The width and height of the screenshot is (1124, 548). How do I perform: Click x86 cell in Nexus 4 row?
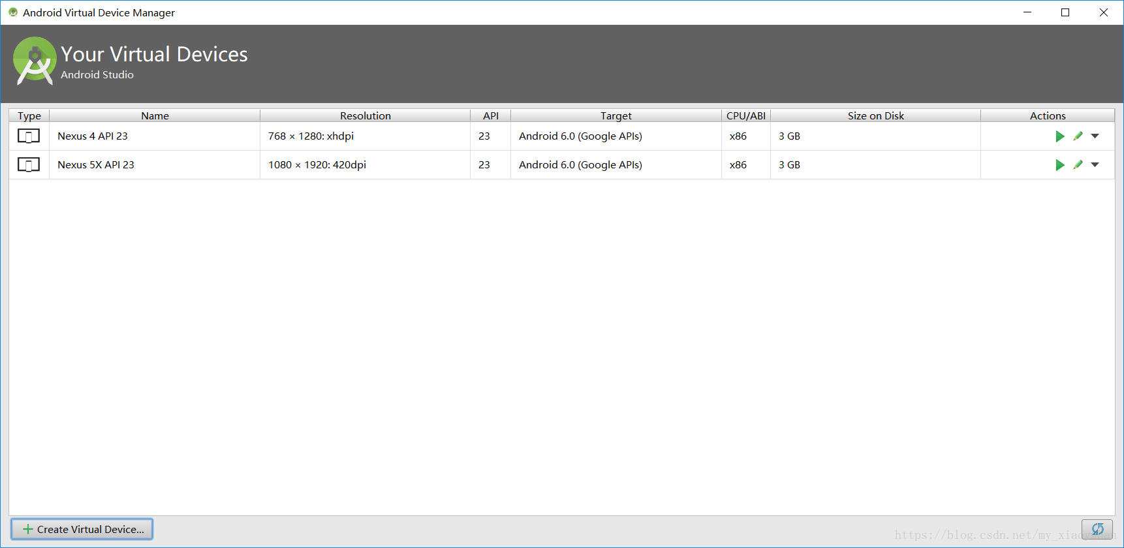point(746,136)
